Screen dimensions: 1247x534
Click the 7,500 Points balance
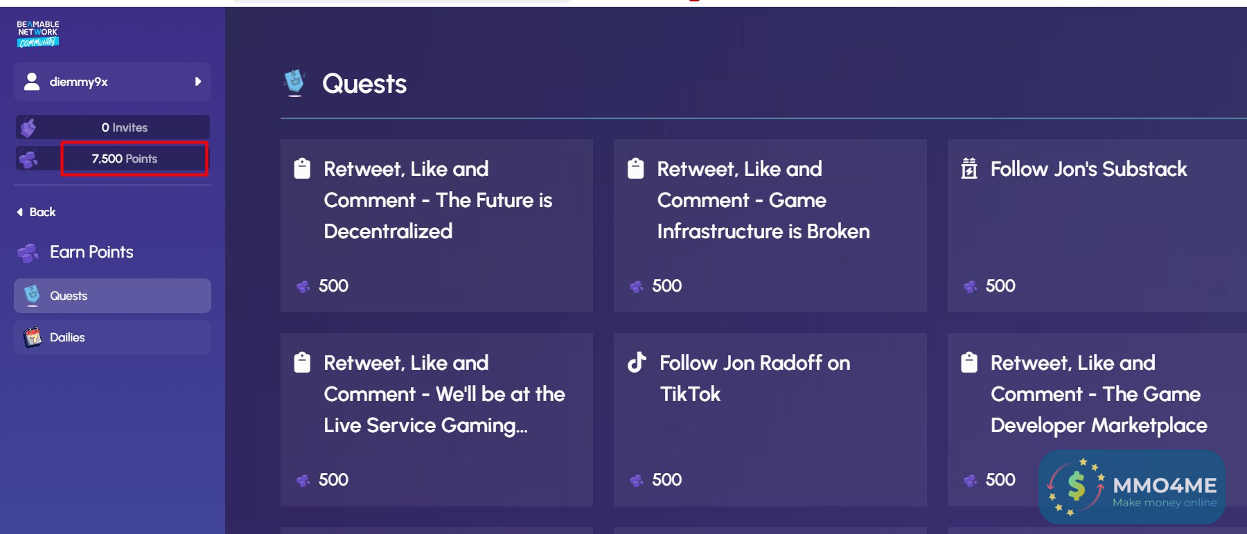(x=125, y=159)
